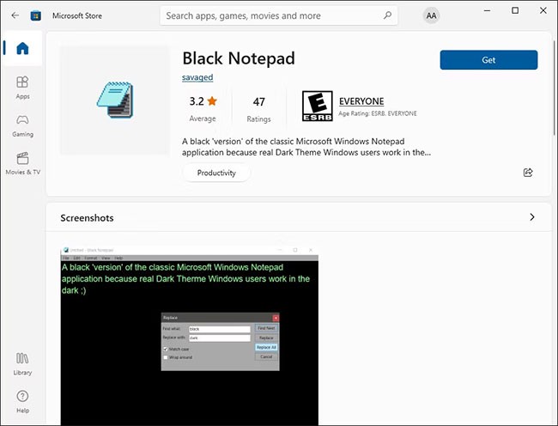Click the Black Notepad app icon
This screenshot has height=426, width=558.
tap(114, 100)
